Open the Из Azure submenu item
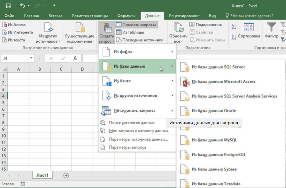This screenshot has height=188, width=286. point(138,81)
